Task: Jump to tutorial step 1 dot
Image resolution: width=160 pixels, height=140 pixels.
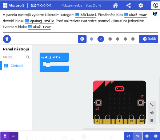Action: [92, 39]
